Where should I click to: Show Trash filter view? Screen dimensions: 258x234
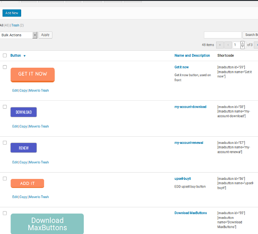coord(15,25)
